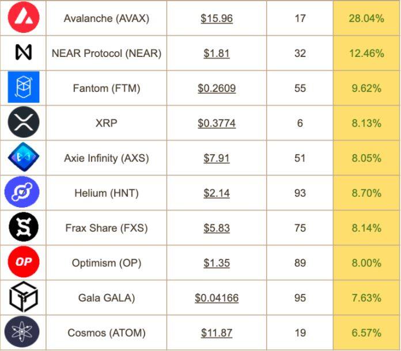Select the 28.04% yellow percentage cell
Image resolution: width=401 pixels, height=351 pixels.
pos(366,18)
